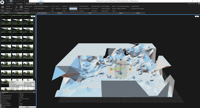Click Import Model
The width and height of the screenshot is (200, 108).
pyautogui.click(x=135, y=6)
